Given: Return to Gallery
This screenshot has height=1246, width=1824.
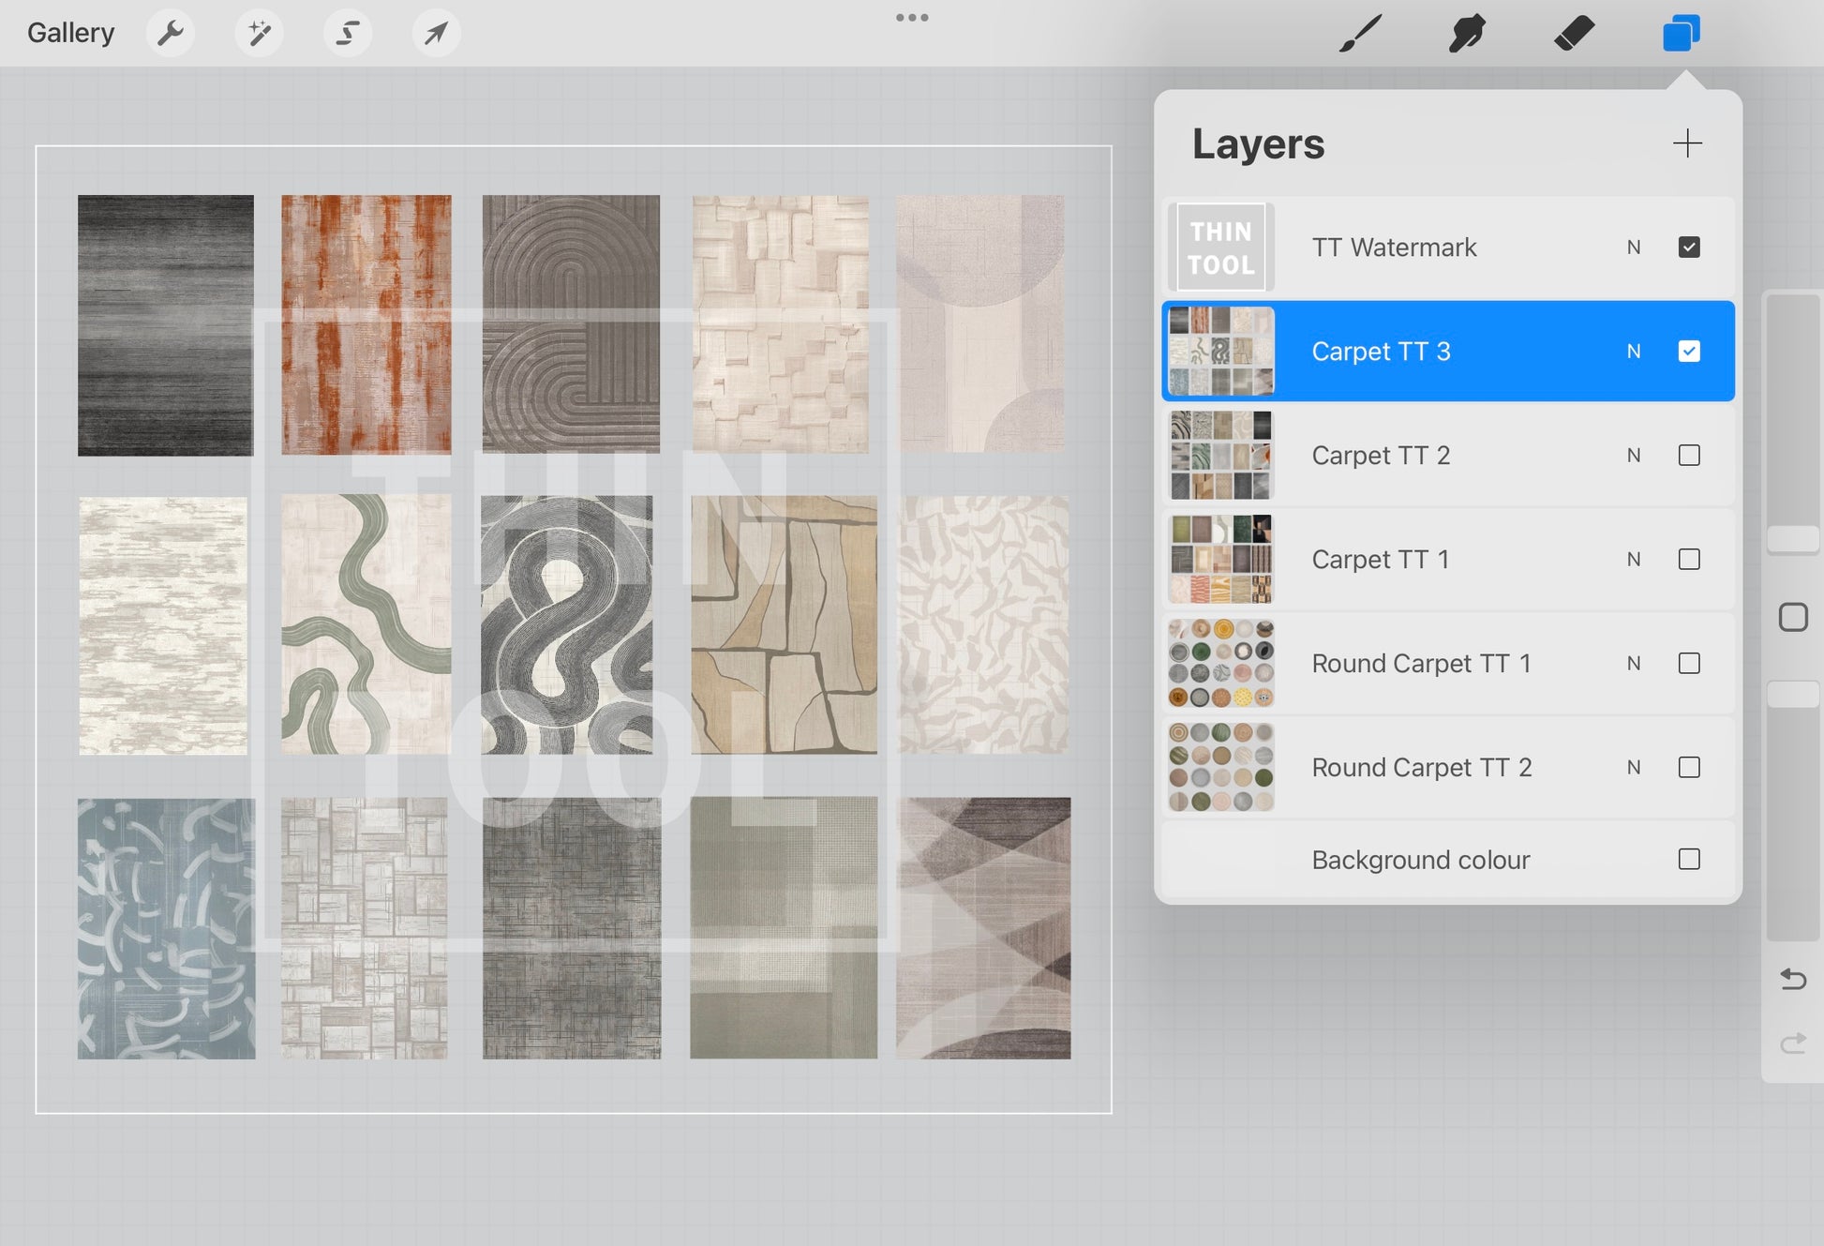Looking at the screenshot, I should (x=70, y=33).
